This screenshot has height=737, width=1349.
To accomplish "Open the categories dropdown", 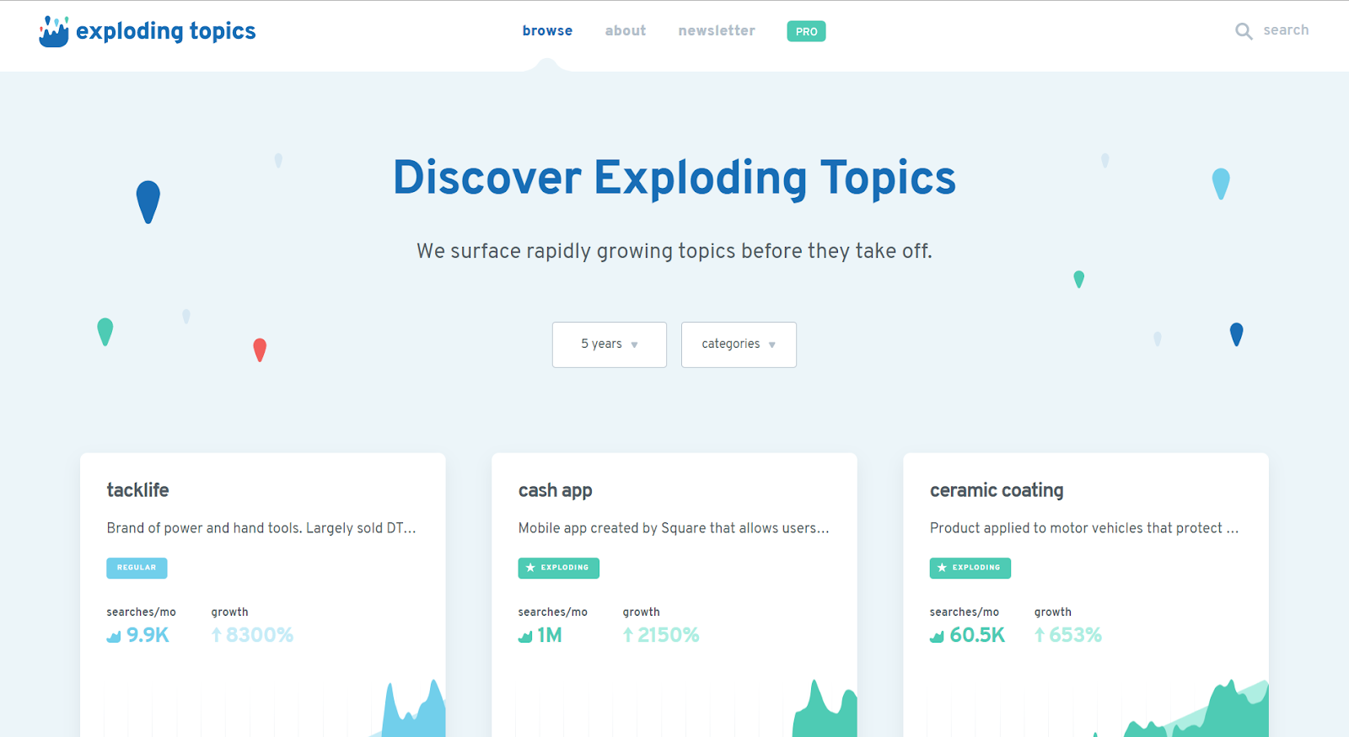I will 739,344.
